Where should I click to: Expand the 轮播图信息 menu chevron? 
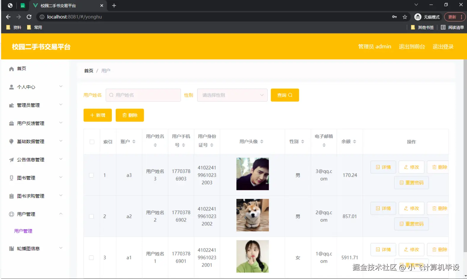(x=61, y=248)
